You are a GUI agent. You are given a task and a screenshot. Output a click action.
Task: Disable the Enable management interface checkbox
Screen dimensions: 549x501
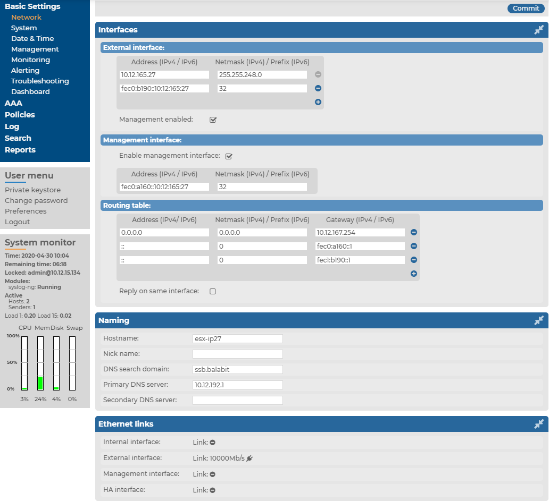pos(229,156)
